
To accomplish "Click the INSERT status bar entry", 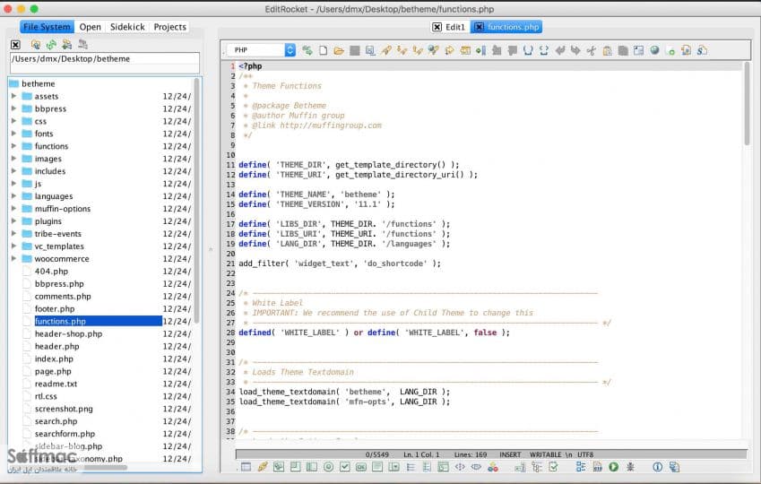I will 510,454.
